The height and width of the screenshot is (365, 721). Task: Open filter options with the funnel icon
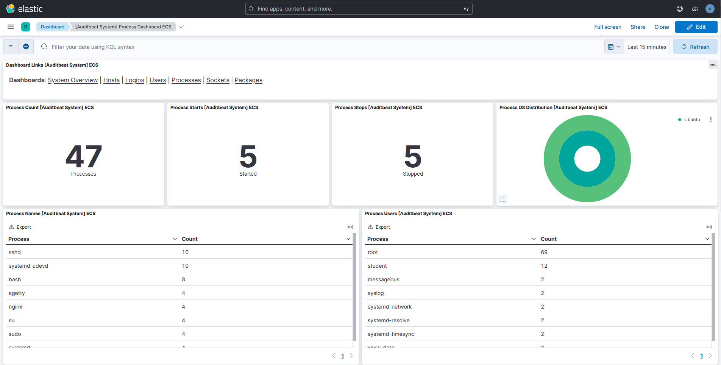[10, 46]
